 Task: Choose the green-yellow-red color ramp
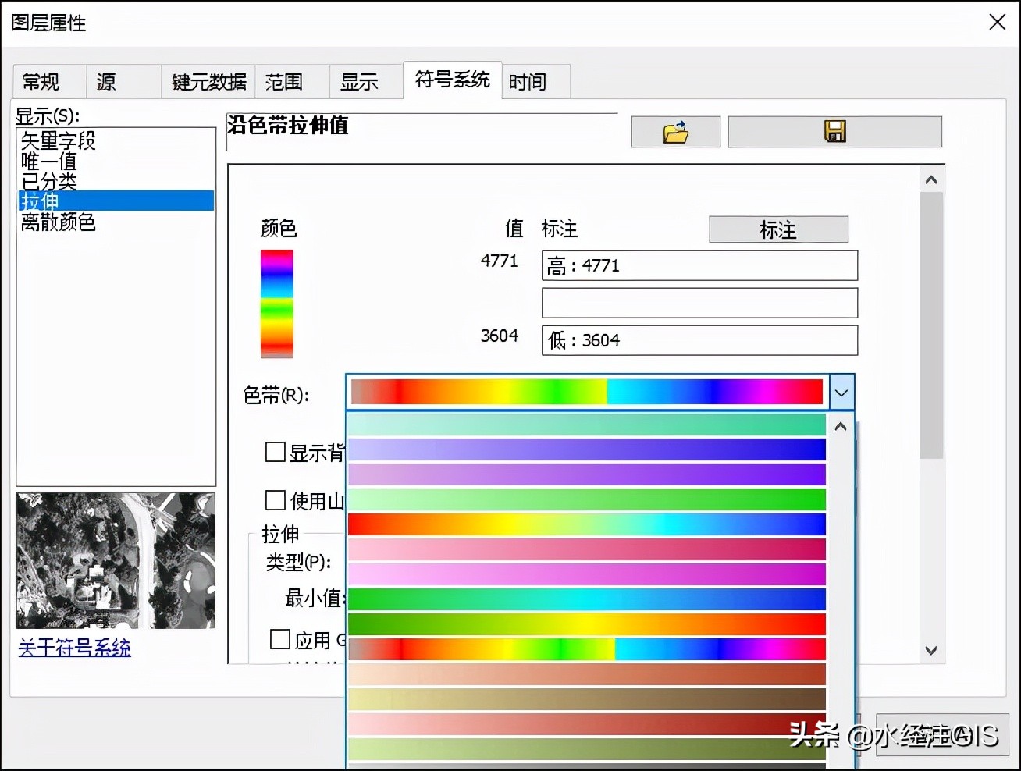(586, 624)
